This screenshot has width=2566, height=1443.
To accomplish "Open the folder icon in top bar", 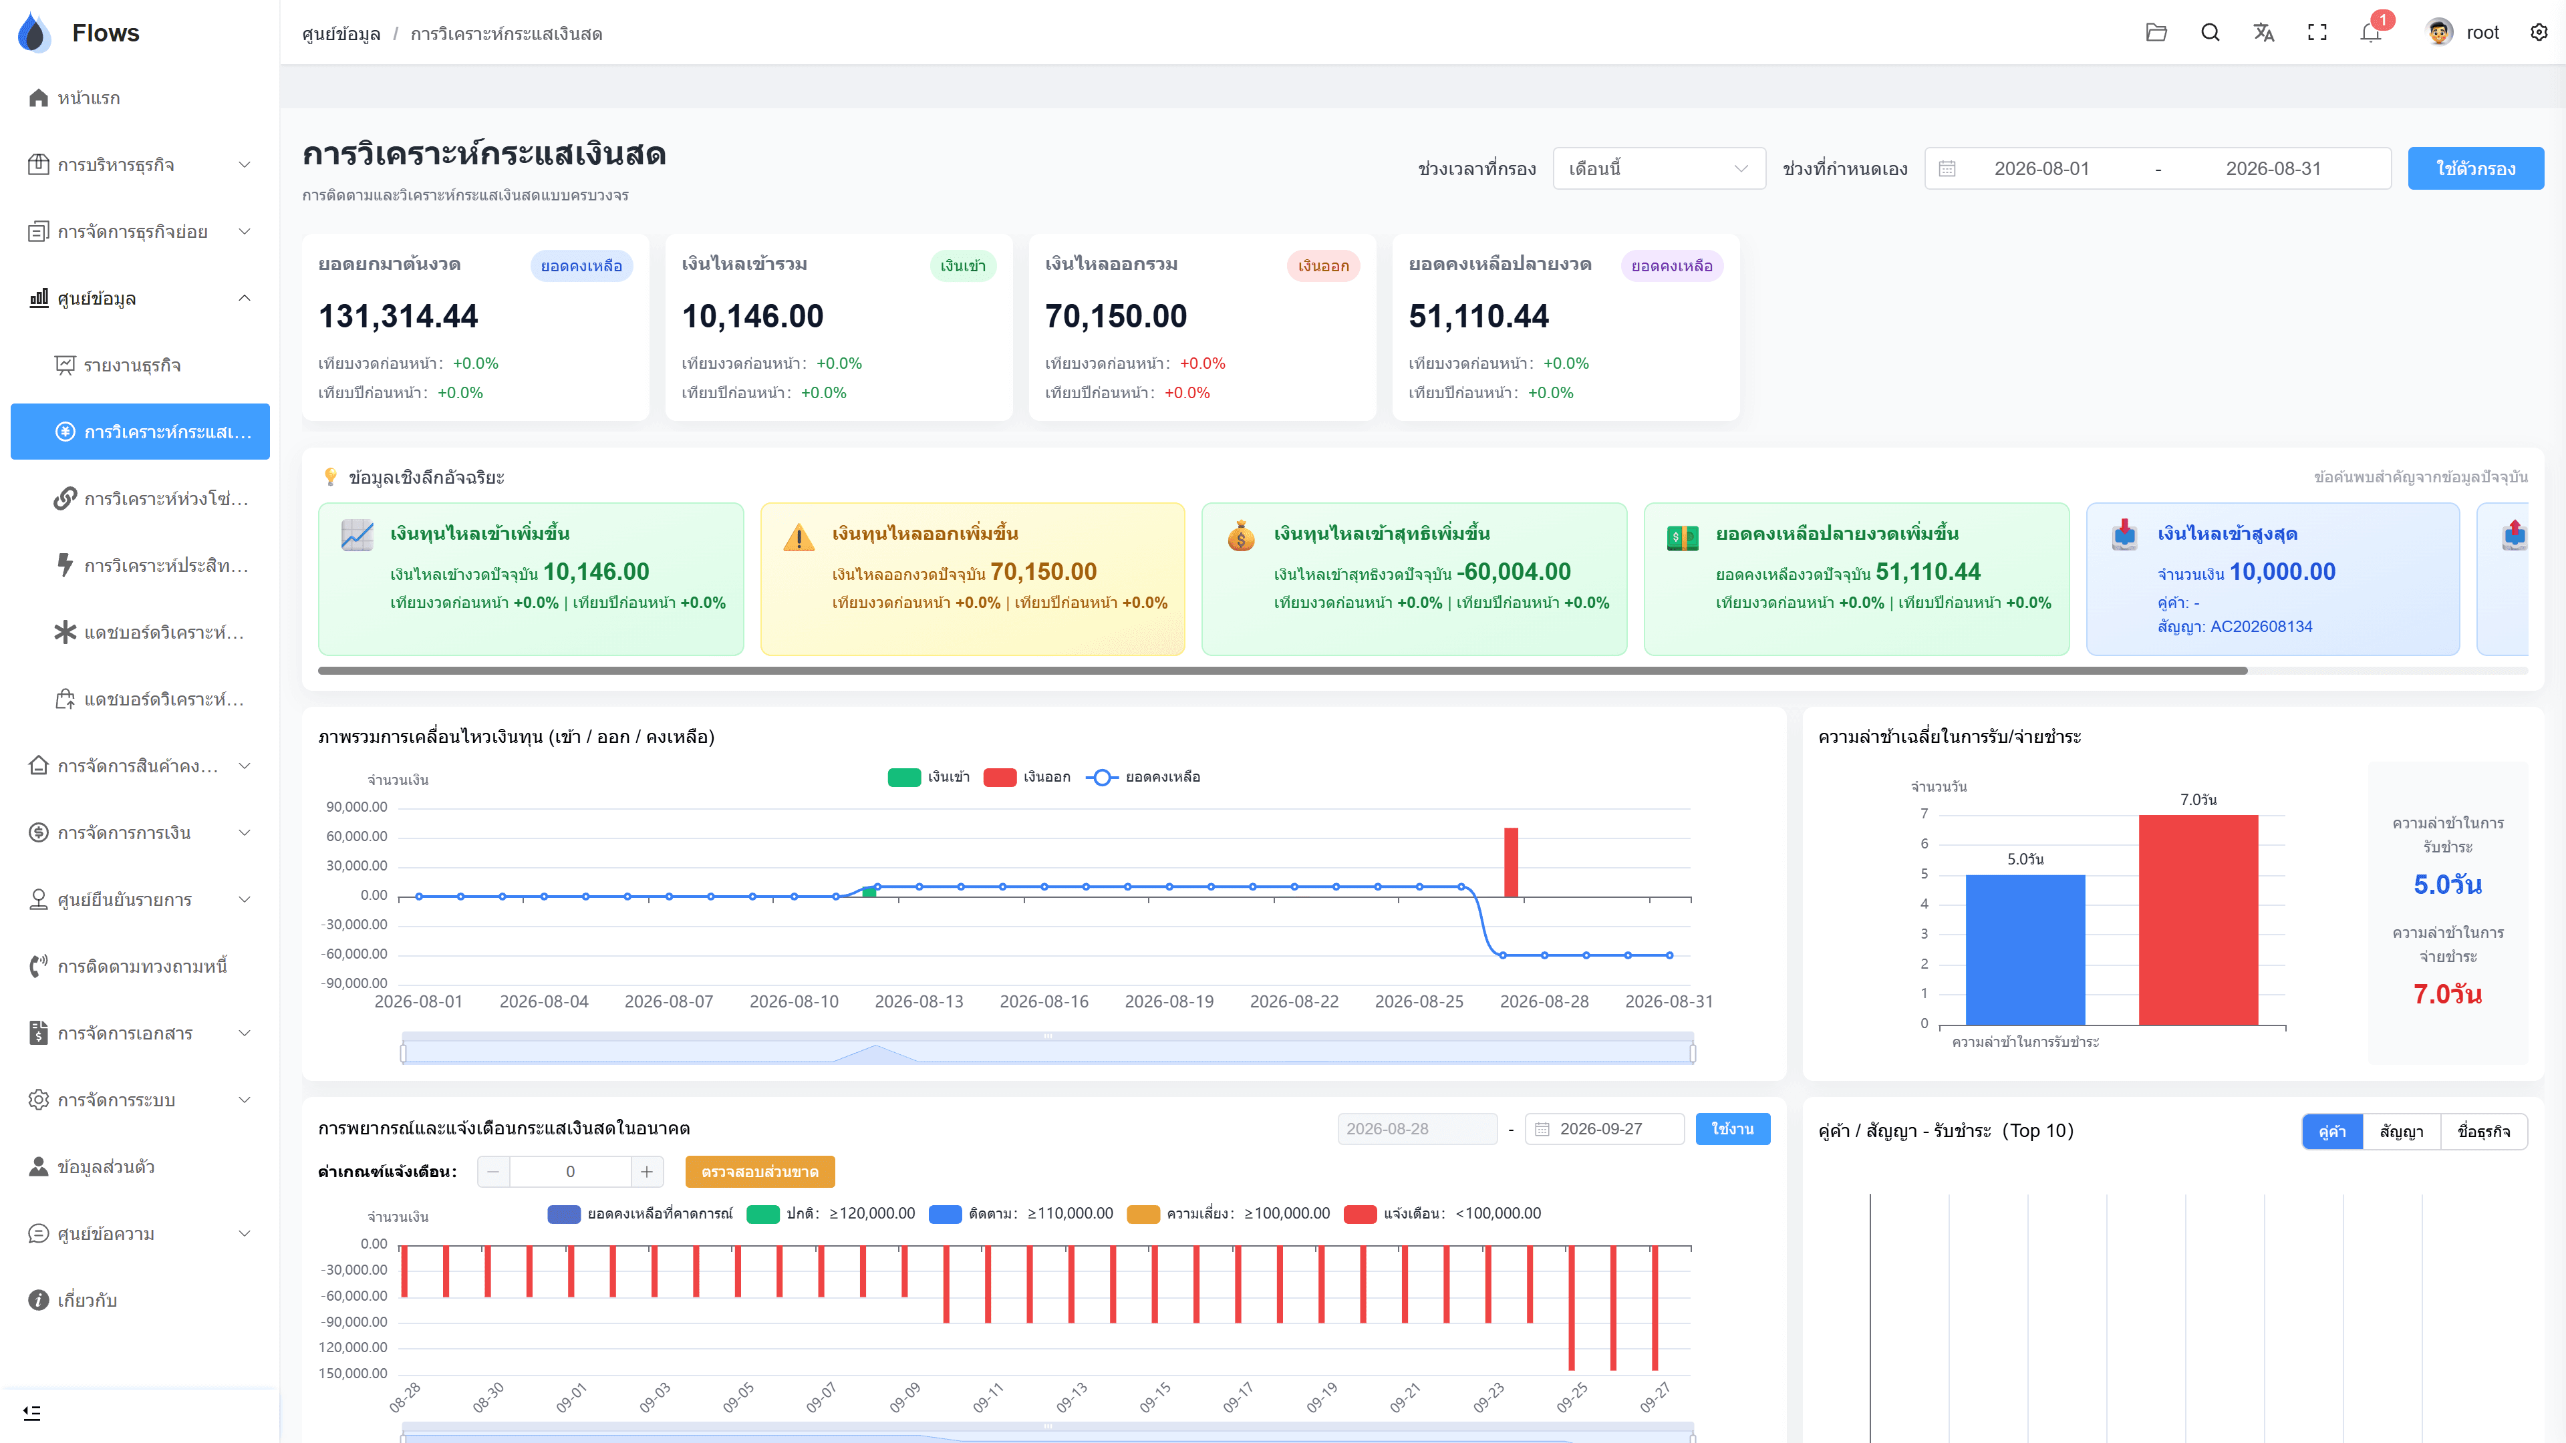I will tap(2156, 33).
